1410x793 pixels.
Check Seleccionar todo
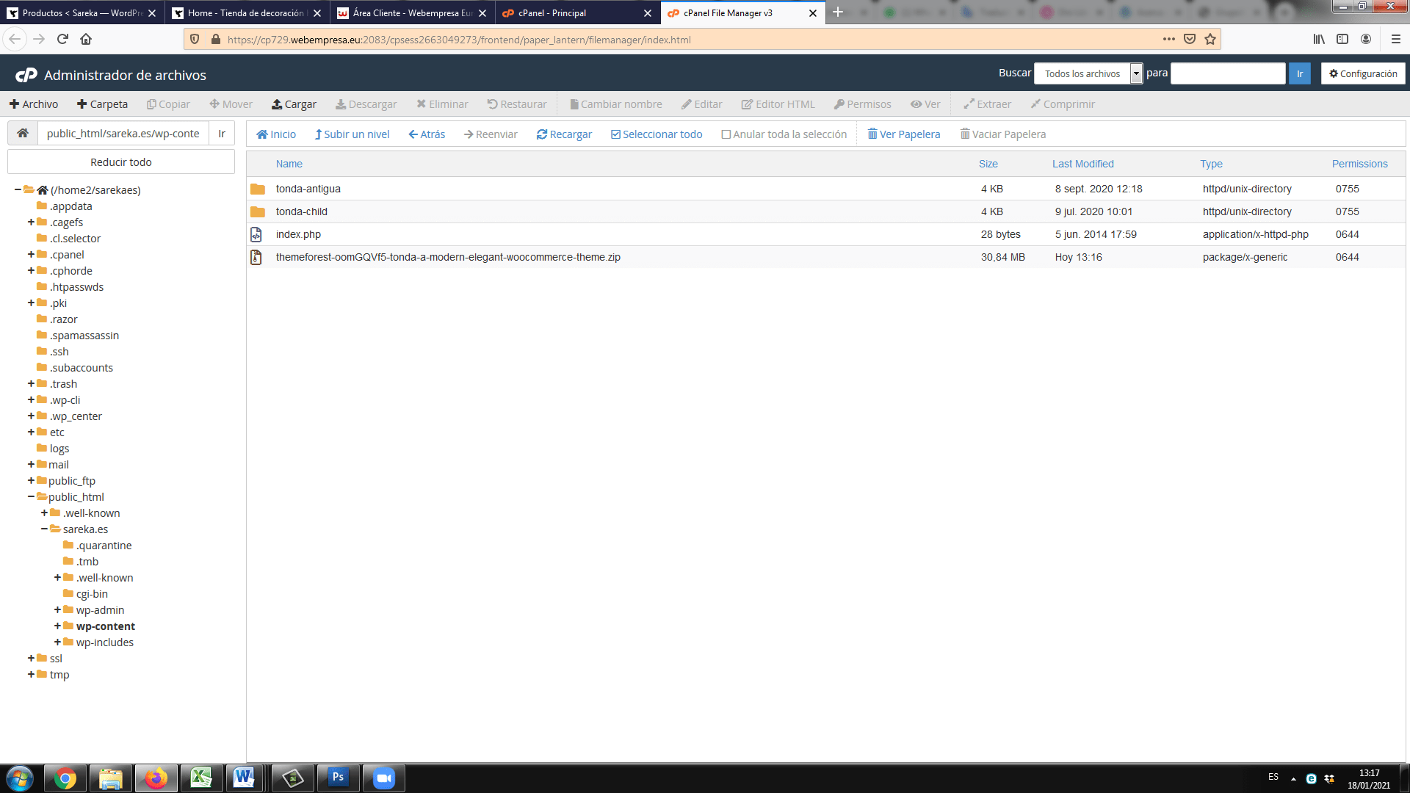[657, 134]
